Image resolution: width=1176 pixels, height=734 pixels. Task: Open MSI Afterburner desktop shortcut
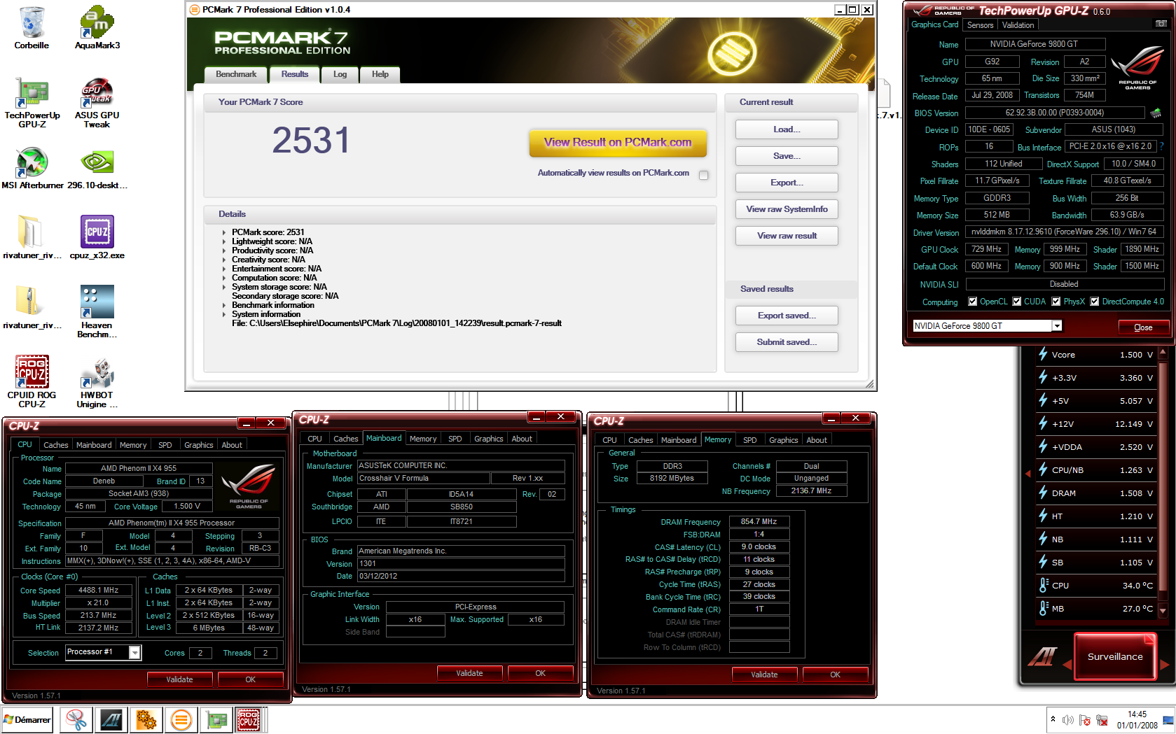point(32,168)
